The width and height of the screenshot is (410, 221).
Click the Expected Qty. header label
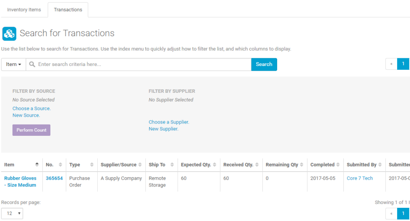pos(196,165)
